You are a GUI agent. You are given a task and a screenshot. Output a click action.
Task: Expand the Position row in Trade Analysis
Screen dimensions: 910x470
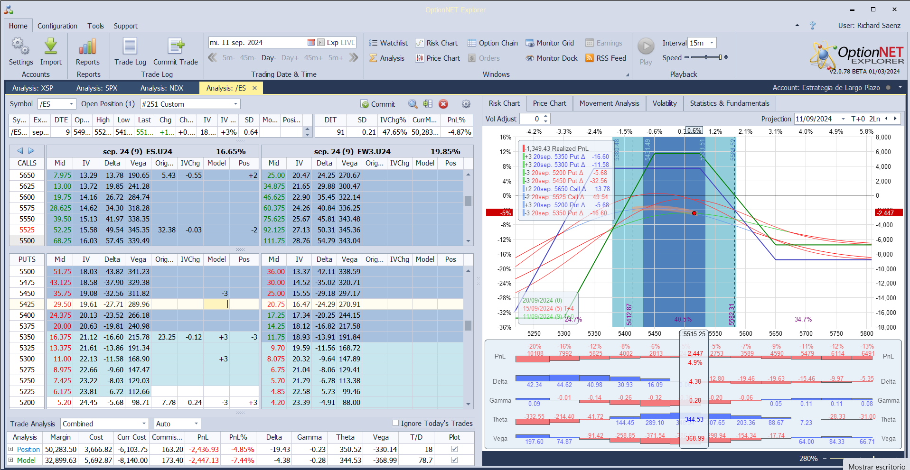[x=11, y=449]
